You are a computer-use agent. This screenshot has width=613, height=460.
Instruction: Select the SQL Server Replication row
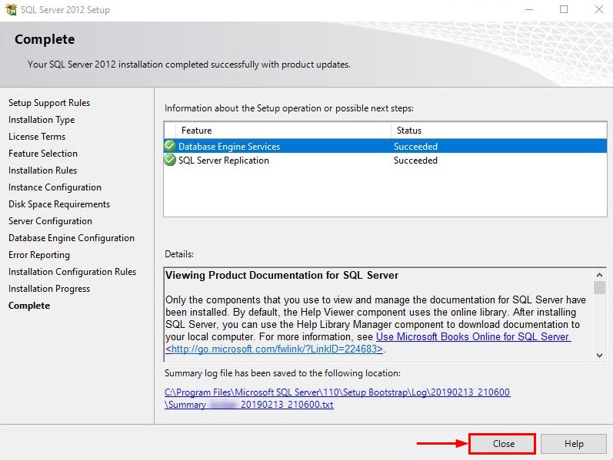[385, 160]
